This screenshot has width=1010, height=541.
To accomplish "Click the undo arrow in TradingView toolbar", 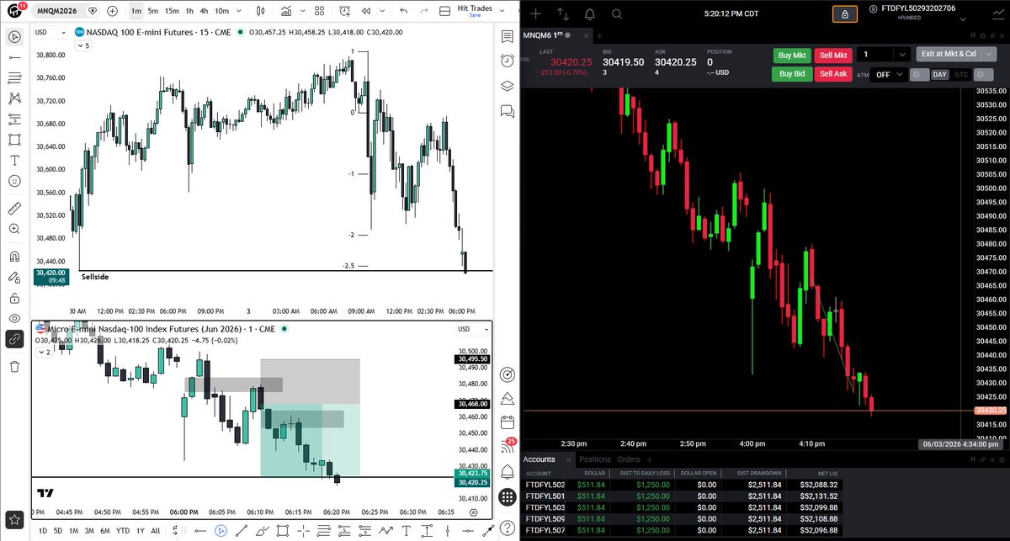I will tap(403, 11).
